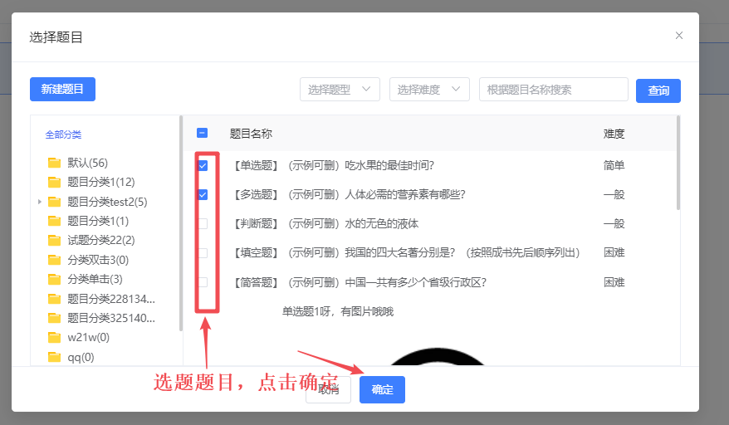
Task: Select the 全部分类 link
Action: (x=63, y=134)
